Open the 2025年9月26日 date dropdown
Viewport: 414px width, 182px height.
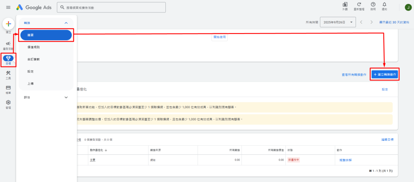coord(338,22)
